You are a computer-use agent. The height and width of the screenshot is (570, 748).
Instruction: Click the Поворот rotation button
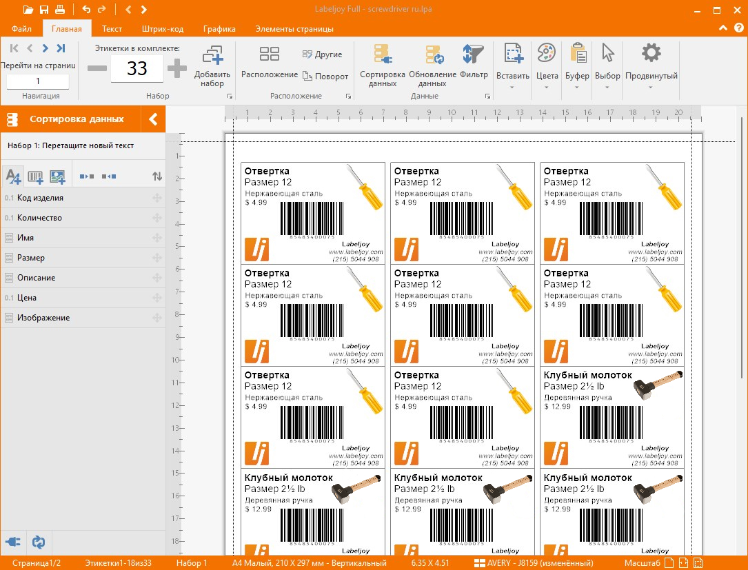coord(325,77)
